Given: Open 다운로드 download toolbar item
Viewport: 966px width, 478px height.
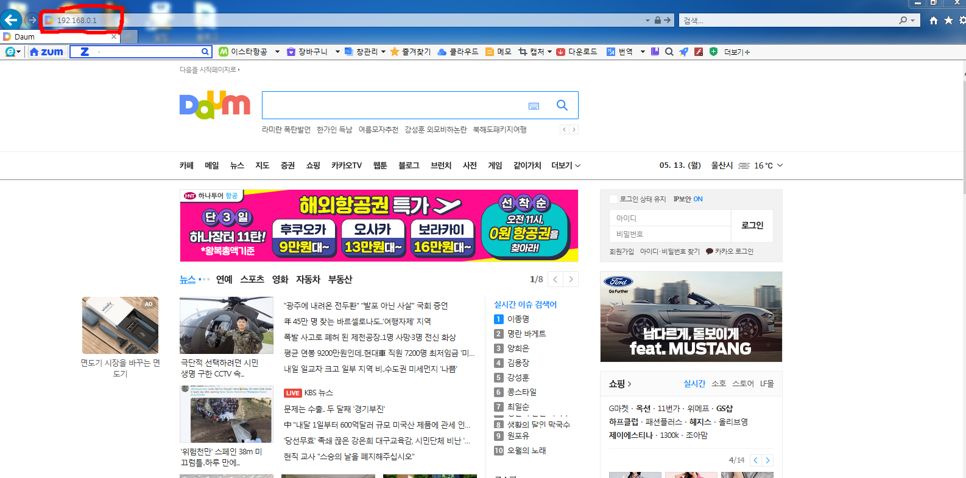Looking at the screenshot, I should tap(577, 52).
